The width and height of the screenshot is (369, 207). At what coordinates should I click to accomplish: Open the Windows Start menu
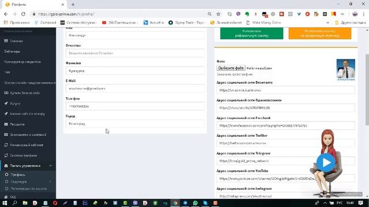[5, 203]
